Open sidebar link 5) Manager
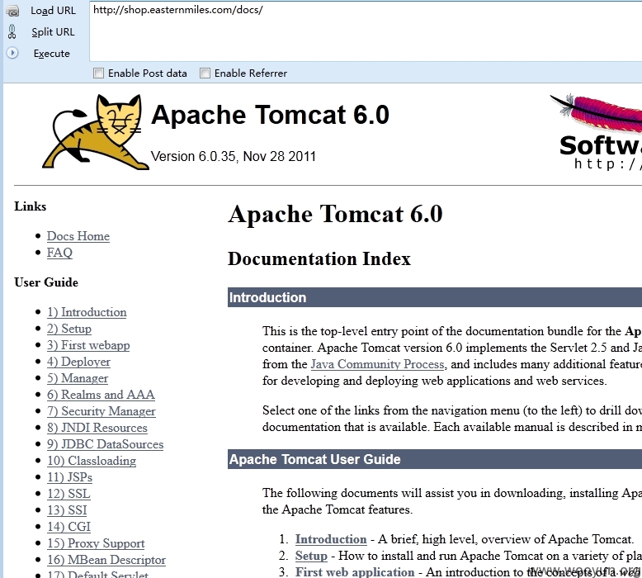The height and width of the screenshot is (578, 642). (x=78, y=378)
